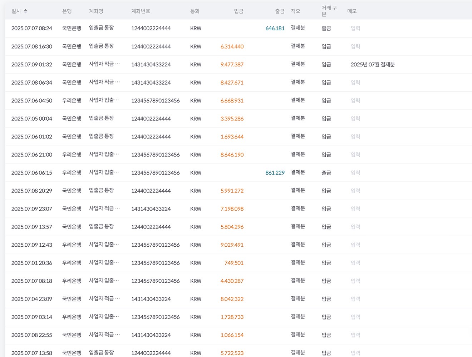Sort transactions by 은행 column header
The height and width of the screenshot is (357, 472).
coord(67,11)
